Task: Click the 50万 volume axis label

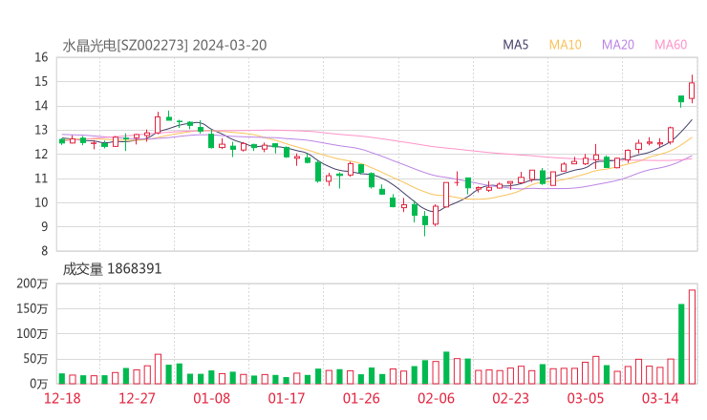Action: (x=35, y=359)
